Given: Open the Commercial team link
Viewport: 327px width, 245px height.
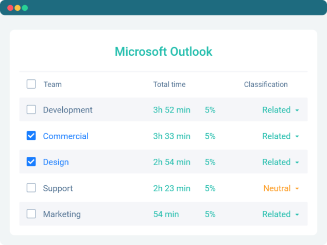Looking at the screenshot, I should 65,136.
